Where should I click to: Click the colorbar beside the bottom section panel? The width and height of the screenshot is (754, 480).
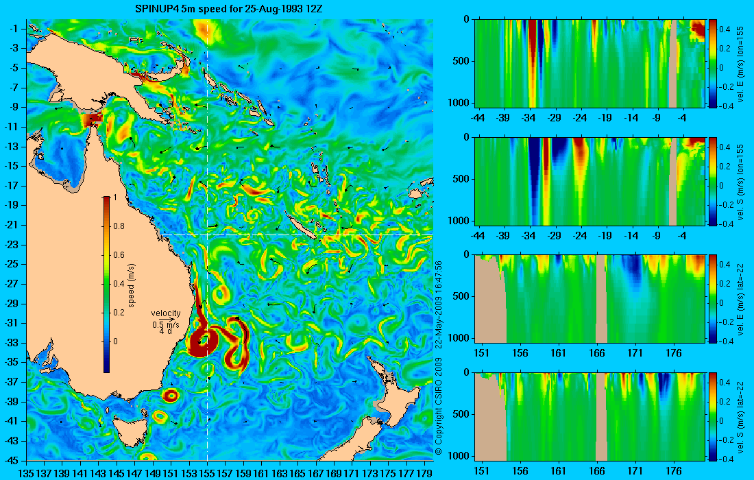tap(712, 416)
